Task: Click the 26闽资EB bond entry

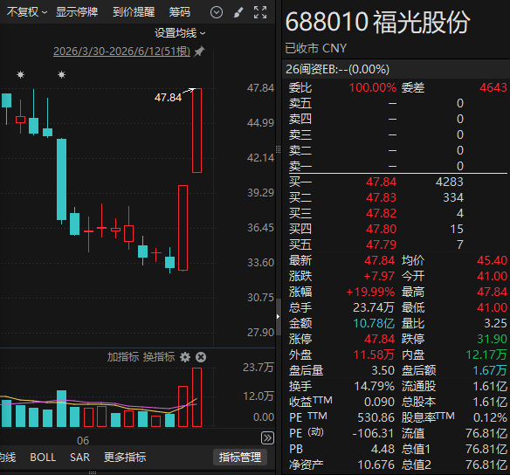Action: (x=337, y=69)
